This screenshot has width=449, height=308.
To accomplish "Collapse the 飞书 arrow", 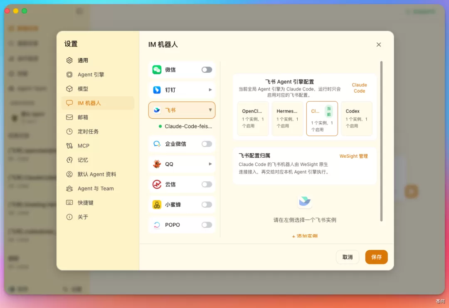I will 210,110.
